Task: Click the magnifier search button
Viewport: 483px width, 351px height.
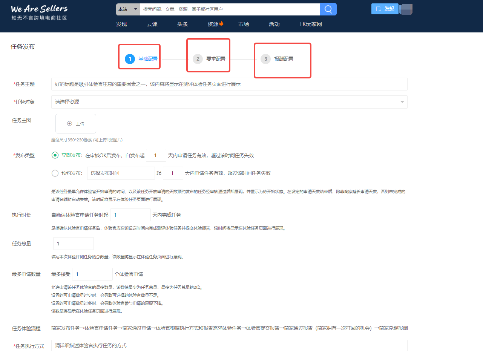Action: 328,9
